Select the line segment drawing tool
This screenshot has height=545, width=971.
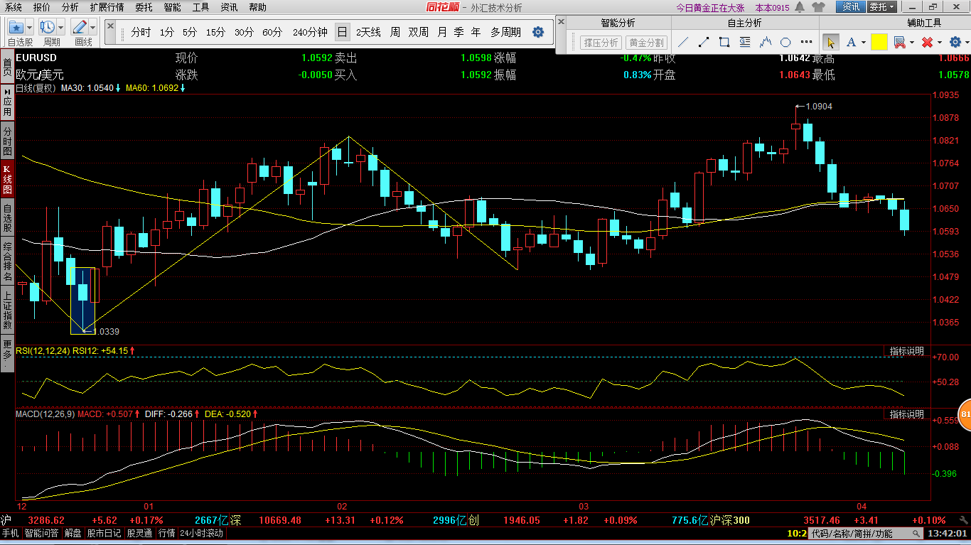tap(703, 42)
